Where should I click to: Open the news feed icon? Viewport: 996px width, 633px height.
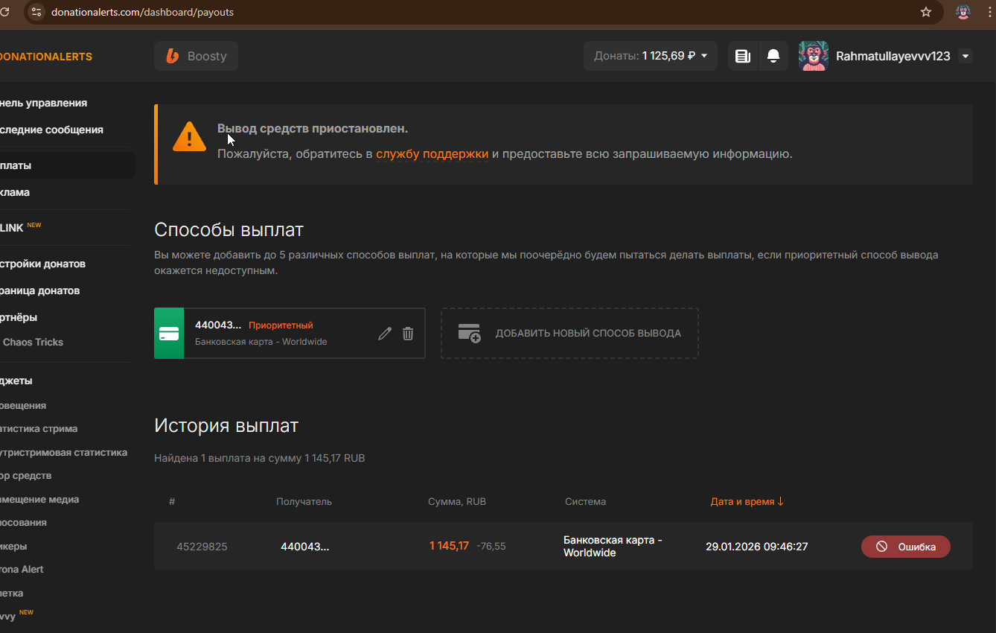[x=742, y=56]
